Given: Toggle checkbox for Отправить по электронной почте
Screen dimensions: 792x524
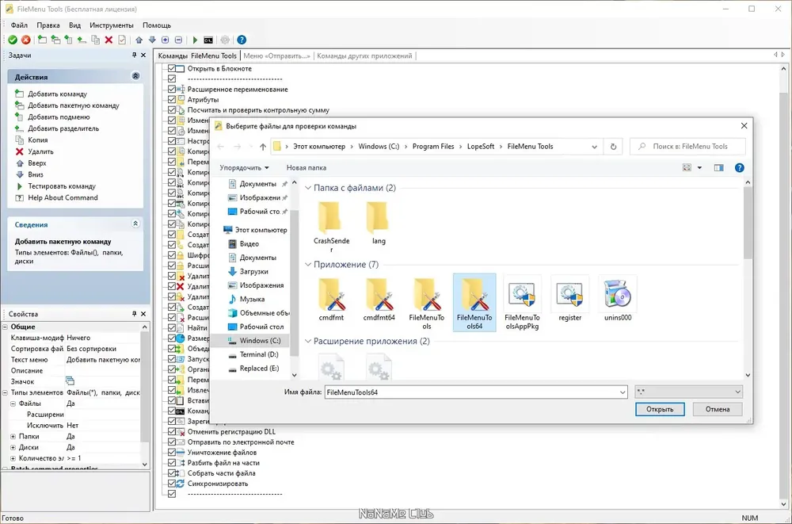Looking at the screenshot, I should click(172, 442).
